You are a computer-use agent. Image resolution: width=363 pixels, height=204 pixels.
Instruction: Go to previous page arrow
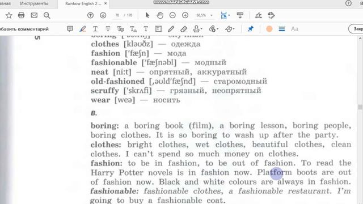tap(91, 15)
